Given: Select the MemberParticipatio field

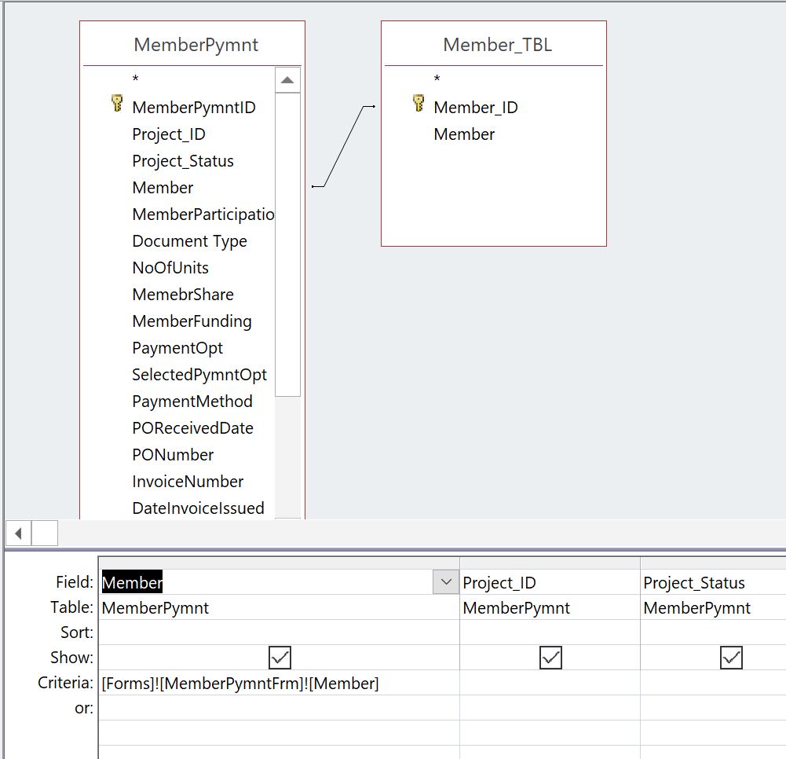Looking at the screenshot, I should 203,214.
